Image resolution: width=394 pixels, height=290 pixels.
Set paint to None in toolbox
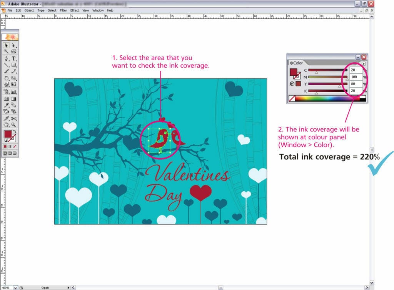(x=15, y=146)
